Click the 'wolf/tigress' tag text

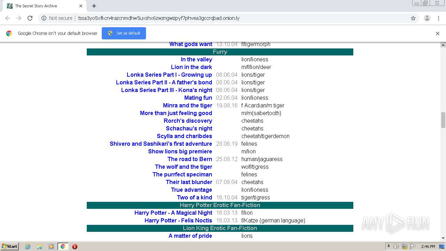tap(255, 167)
